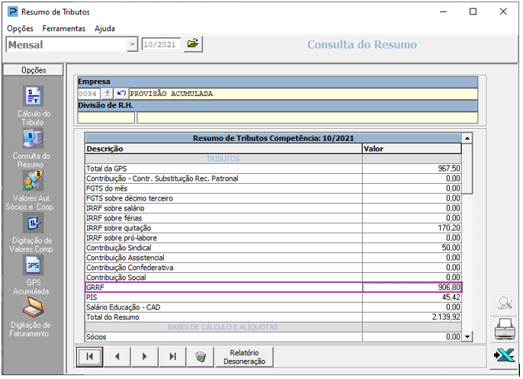Select the Contribuição Assistencial row
This screenshot has width=523, height=379.
273,258
